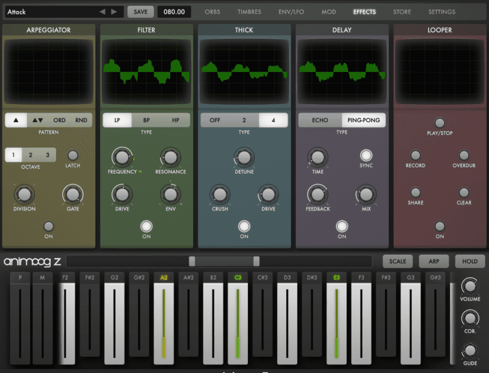Go to next preset with right arrow
This screenshot has height=373, width=489.
(x=114, y=12)
